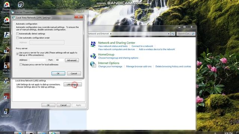Click the LAN settings button
The width and height of the screenshot is (239, 134).
point(72,84)
